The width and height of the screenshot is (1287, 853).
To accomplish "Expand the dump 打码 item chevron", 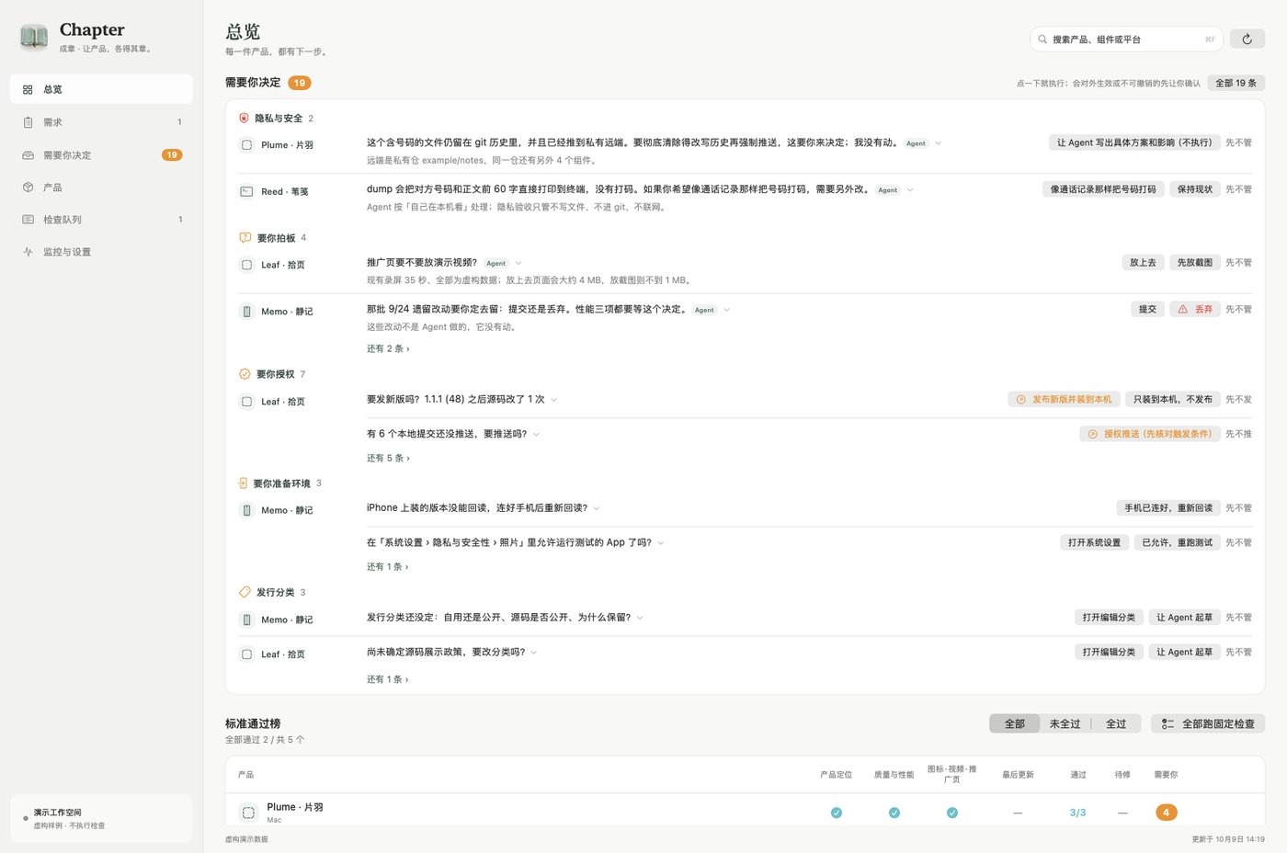I will (910, 190).
